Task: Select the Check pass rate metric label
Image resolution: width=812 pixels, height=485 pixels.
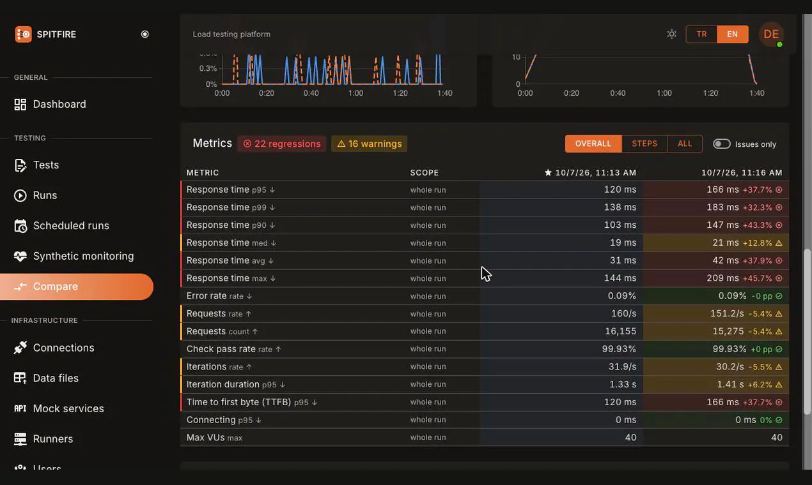Action: (234, 349)
